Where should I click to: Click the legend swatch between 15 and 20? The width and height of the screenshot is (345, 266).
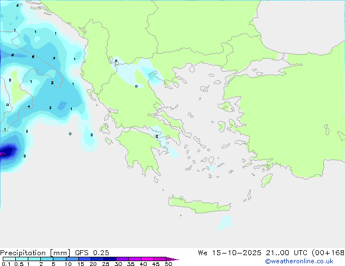tap(85, 259)
